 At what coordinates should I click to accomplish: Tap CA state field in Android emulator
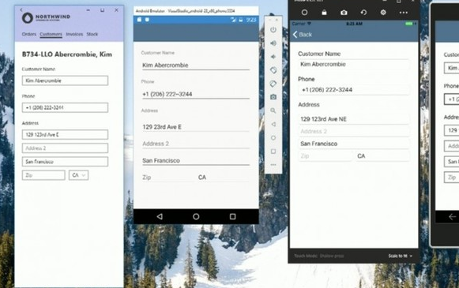point(224,178)
